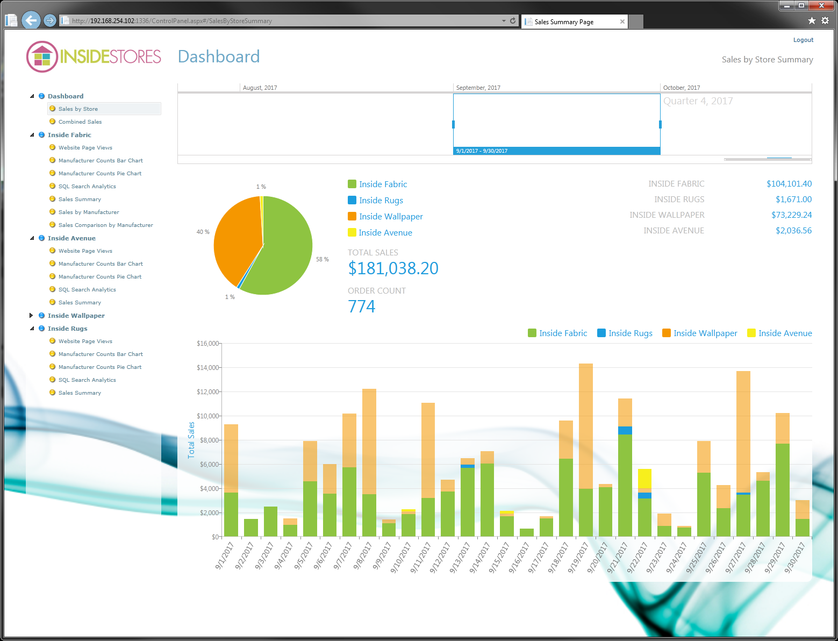Viewport: 838px width, 641px height.
Task: Click the $104,101.40 Inside Fabric total
Action: click(789, 184)
